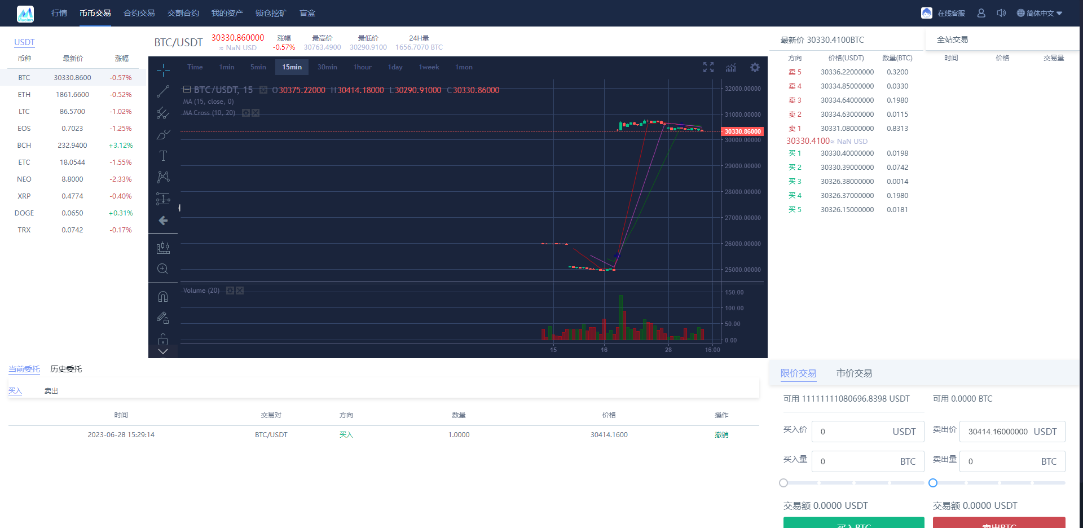Filter orders by 卖出
The image size is (1083, 528).
click(x=51, y=391)
